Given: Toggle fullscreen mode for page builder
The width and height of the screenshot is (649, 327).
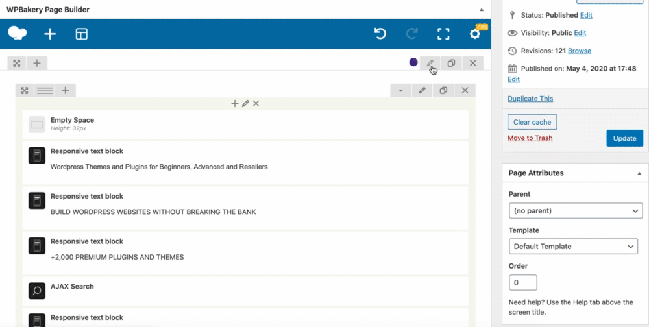Looking at the screenshot, I should [443, 34].
